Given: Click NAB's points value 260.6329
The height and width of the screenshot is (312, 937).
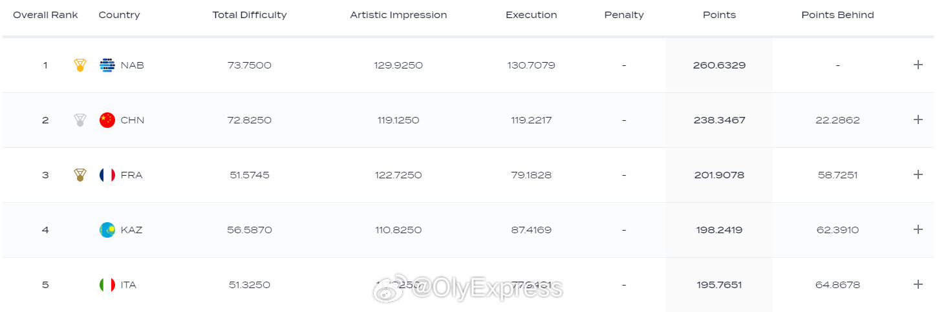Looking at the screenshot, I should [719, 65].
